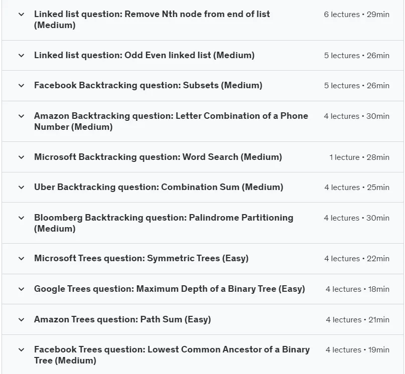Open Linked list Remove Nth node title
This screenshot has height=374, width=405.
[x=152, y=20]
